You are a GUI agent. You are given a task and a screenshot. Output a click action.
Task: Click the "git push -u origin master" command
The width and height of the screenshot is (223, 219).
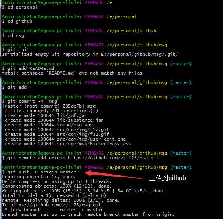coord(39,172)
